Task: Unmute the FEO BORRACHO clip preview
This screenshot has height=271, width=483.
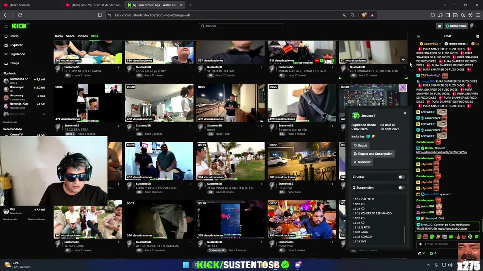Action: coord(403,59)
